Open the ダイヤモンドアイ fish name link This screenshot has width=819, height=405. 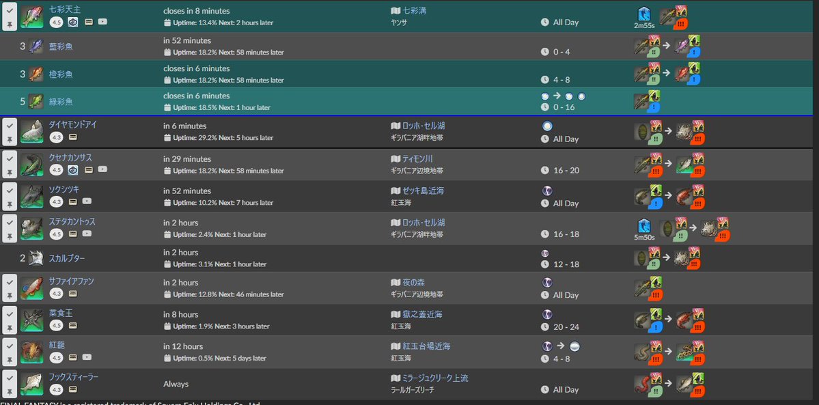pos(72,125)
